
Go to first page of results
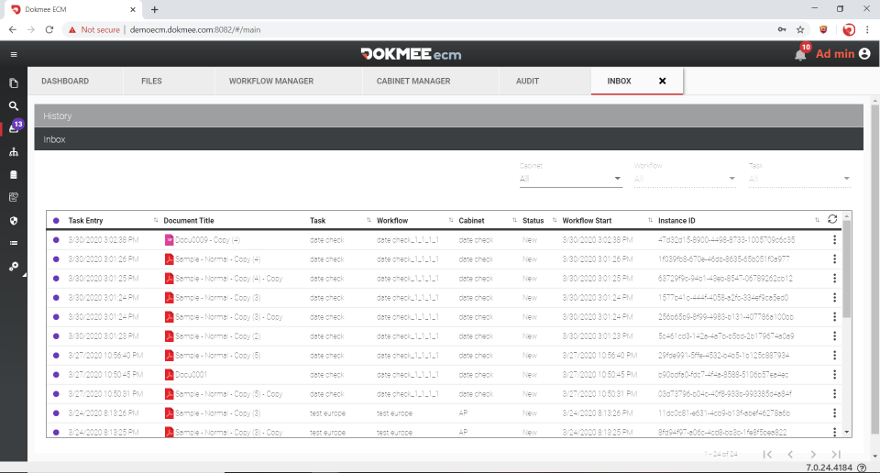click(x=767, y=455)
